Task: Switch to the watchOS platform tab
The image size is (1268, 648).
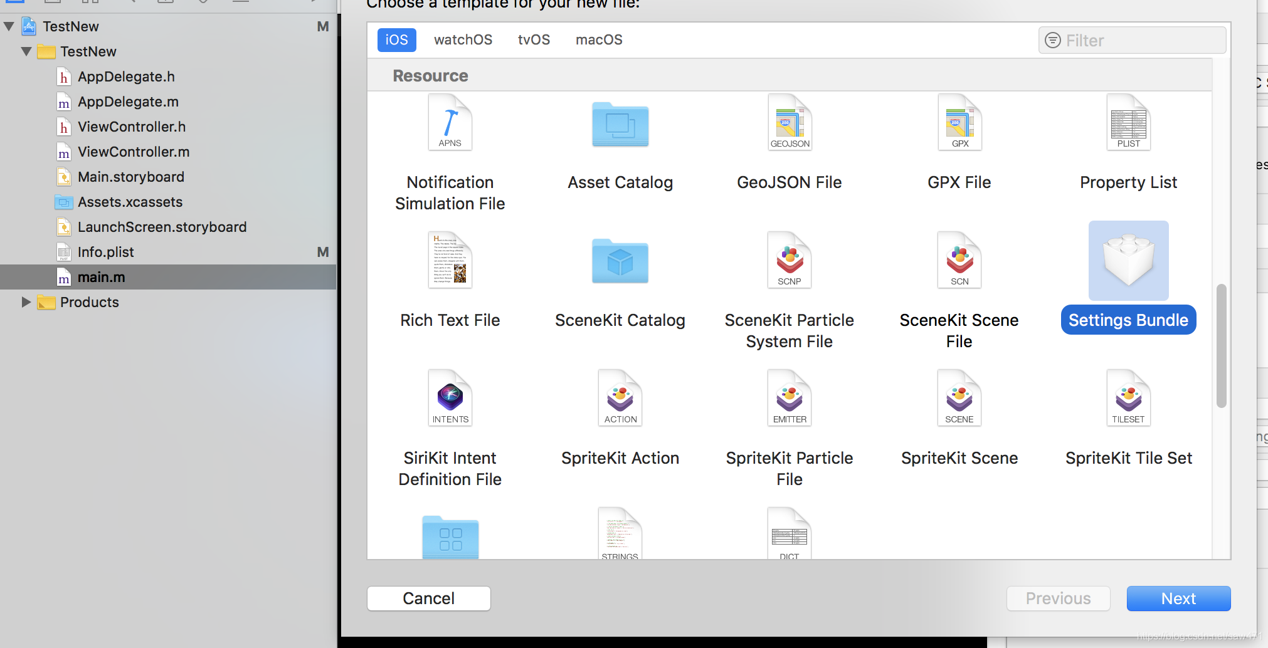Action: click(463, 39)
